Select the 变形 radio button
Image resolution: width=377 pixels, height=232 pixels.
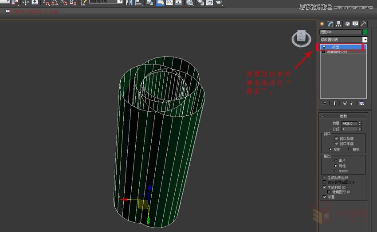pyautogui.click(x=330, y=149)
